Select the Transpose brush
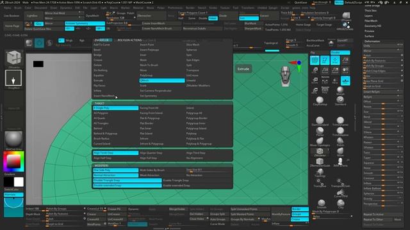410x230 pixels. coord(320,183)
